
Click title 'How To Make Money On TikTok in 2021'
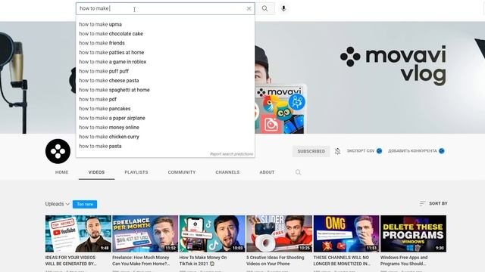click(x=203, y=261)
